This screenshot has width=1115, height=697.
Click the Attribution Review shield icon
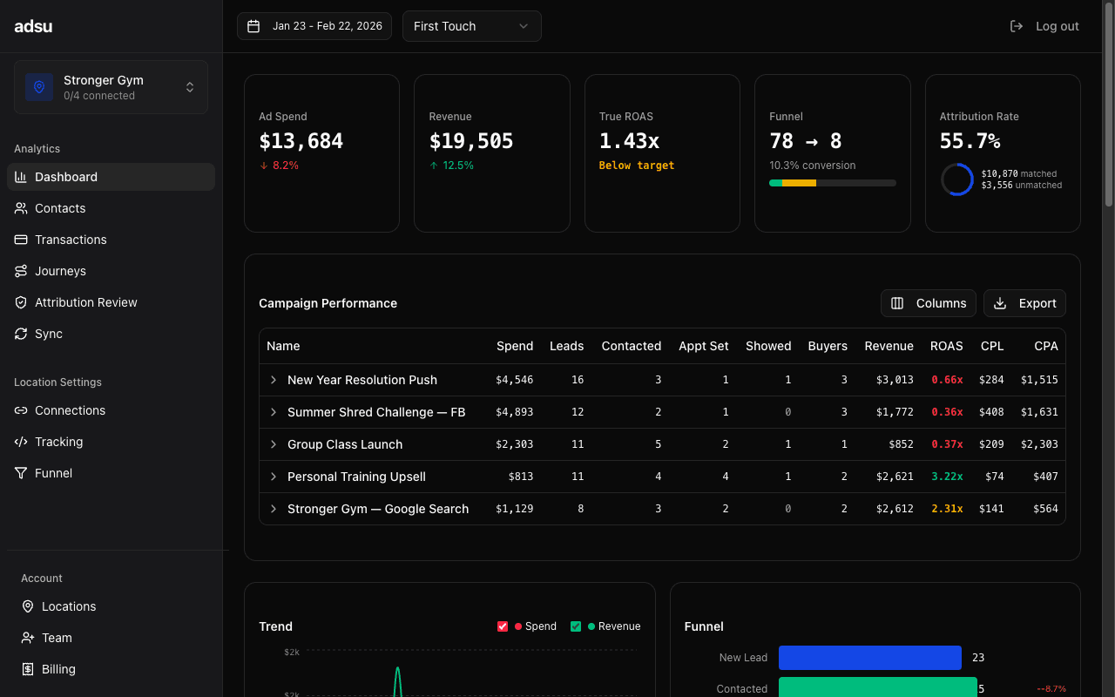click(19, 302)
